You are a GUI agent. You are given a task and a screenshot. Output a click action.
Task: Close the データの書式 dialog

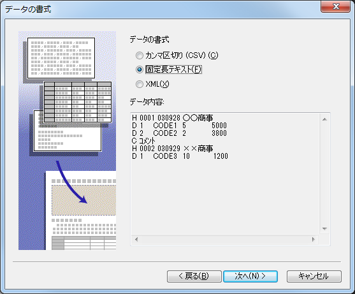click(x=335, y=6)
